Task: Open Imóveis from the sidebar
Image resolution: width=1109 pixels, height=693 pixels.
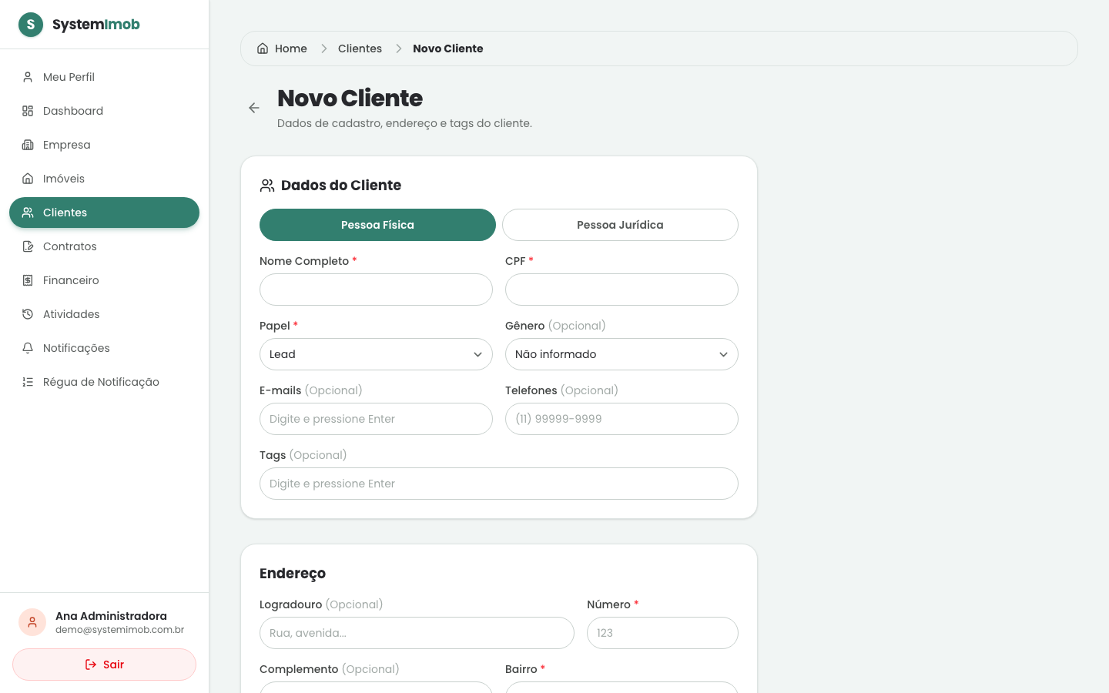Action: click(x=104, y=179)
